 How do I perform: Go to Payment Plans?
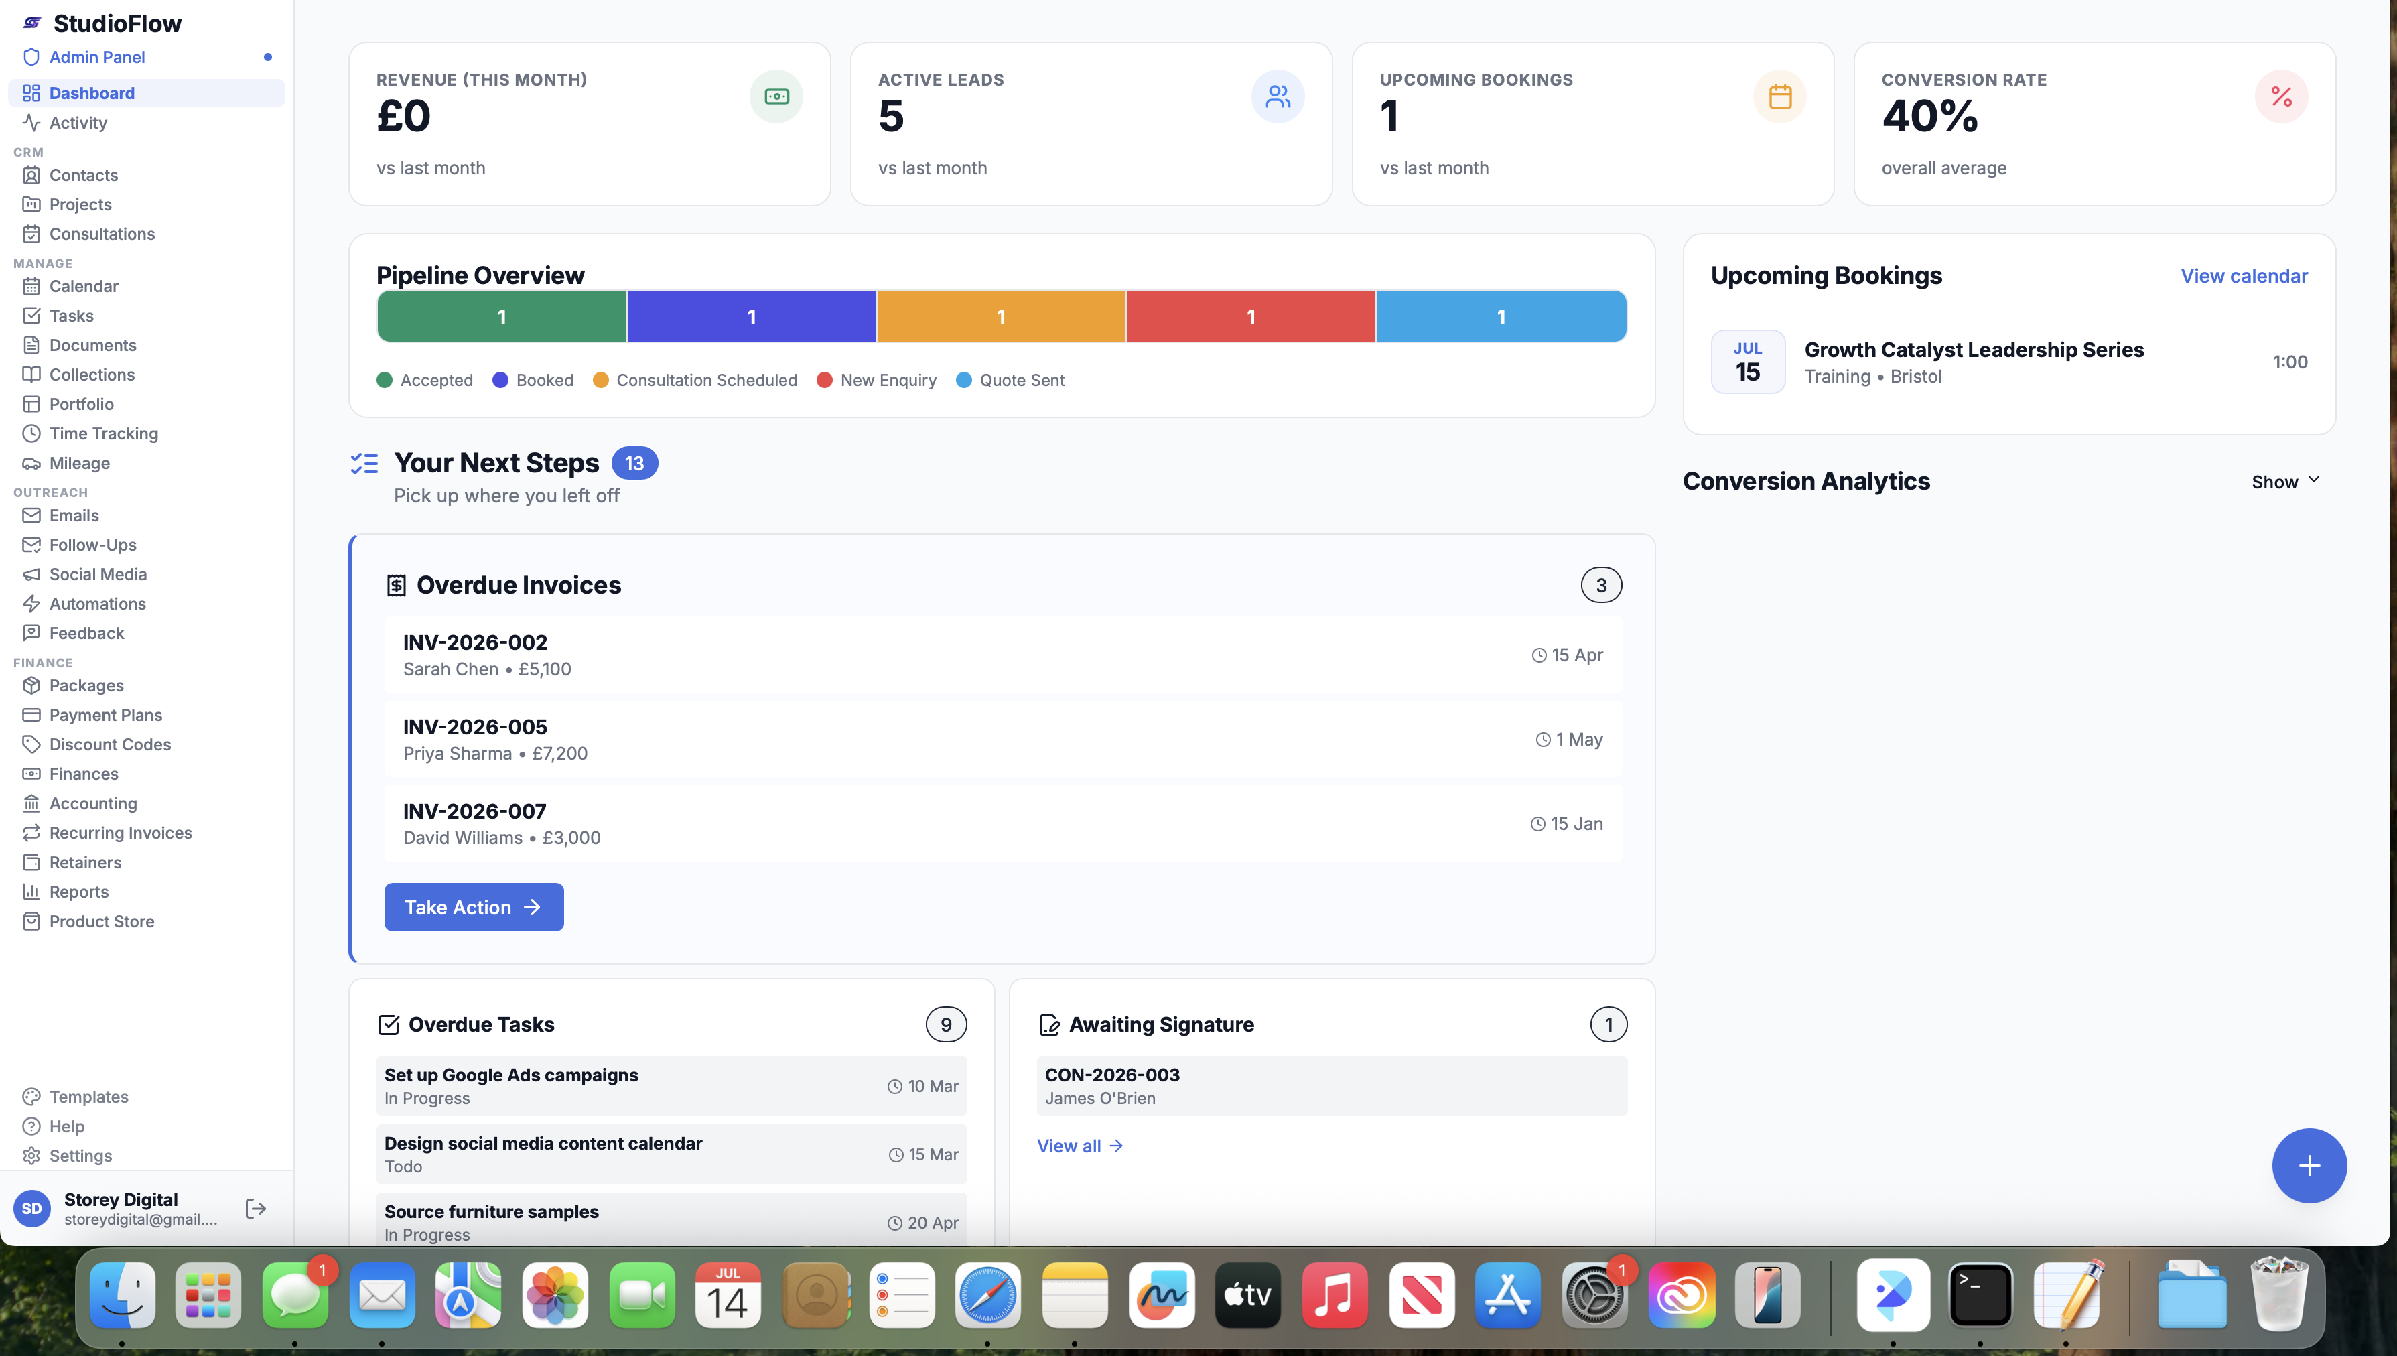click(x=146, y=714)
